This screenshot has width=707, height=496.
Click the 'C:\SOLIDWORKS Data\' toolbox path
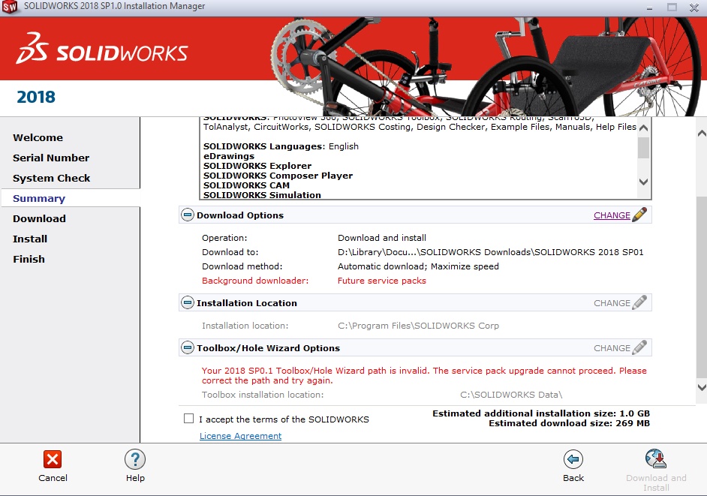coord(511,395)
